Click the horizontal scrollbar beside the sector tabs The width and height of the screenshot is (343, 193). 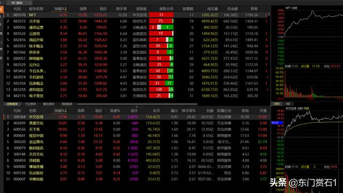coord(137,104)
